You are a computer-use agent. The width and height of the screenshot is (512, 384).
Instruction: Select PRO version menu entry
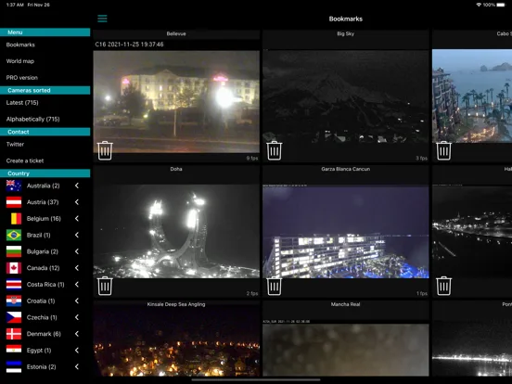coord(22,78)
